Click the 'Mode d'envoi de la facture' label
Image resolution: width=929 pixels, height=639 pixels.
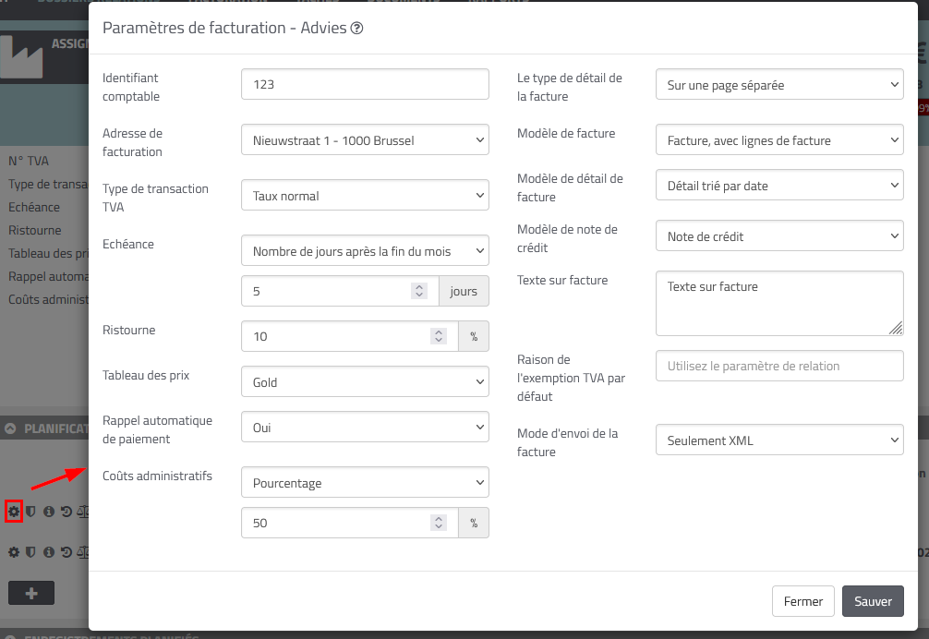point(568,442)
